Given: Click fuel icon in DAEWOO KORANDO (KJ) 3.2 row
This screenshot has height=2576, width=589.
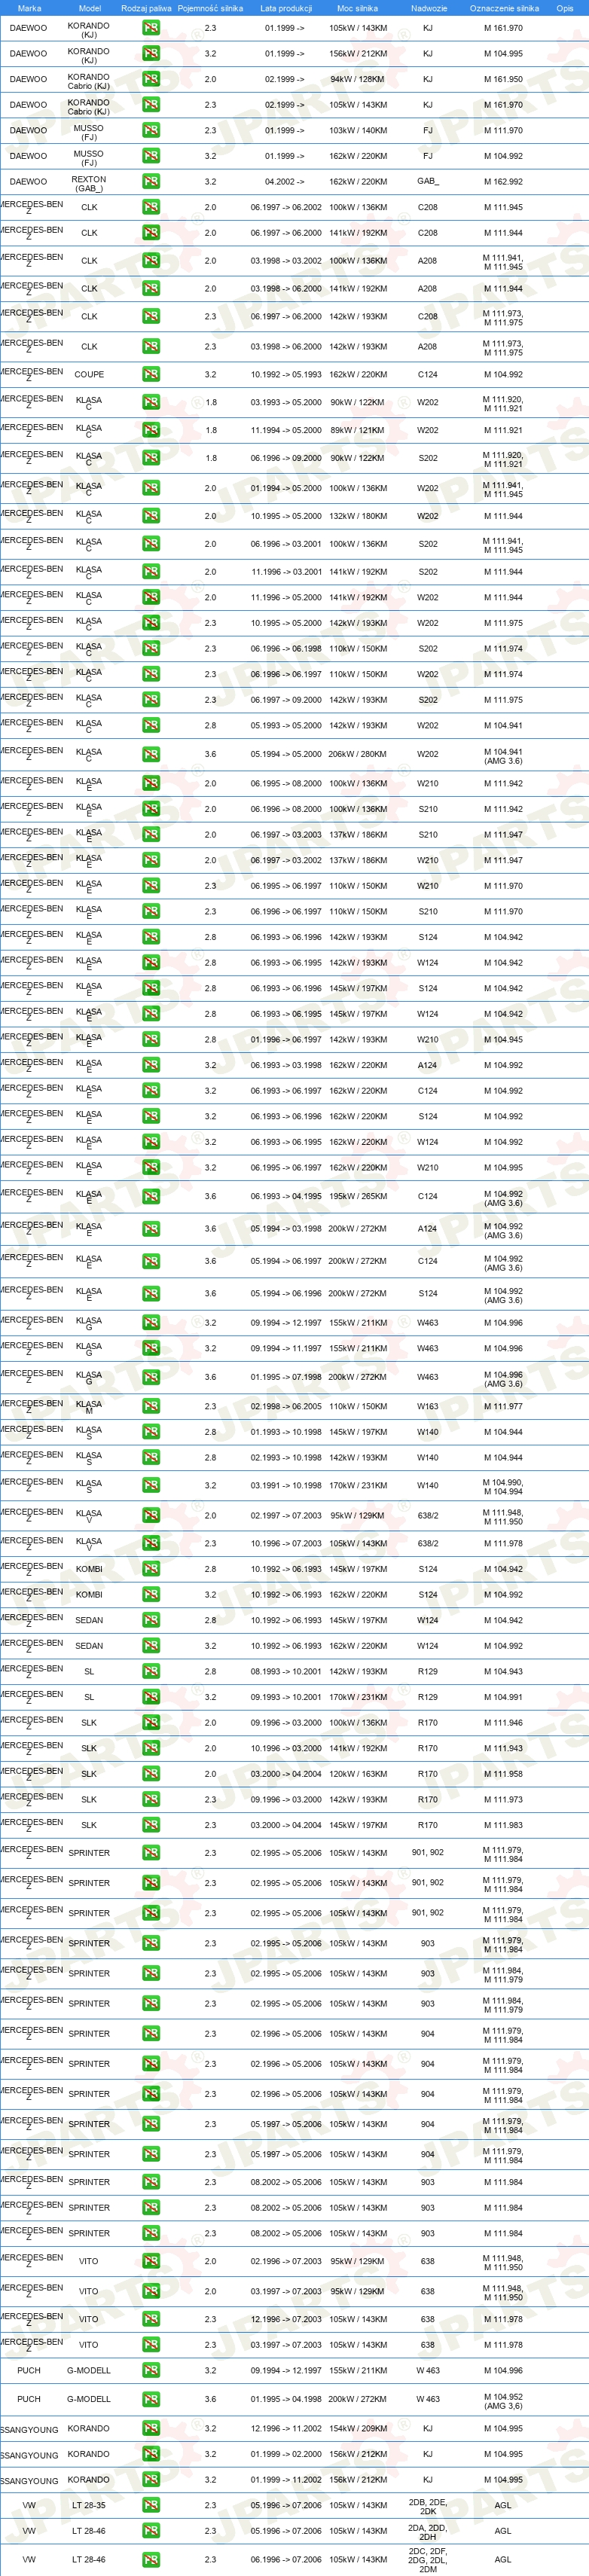Looking at the screenshot, I should click(x=151, y=54).
